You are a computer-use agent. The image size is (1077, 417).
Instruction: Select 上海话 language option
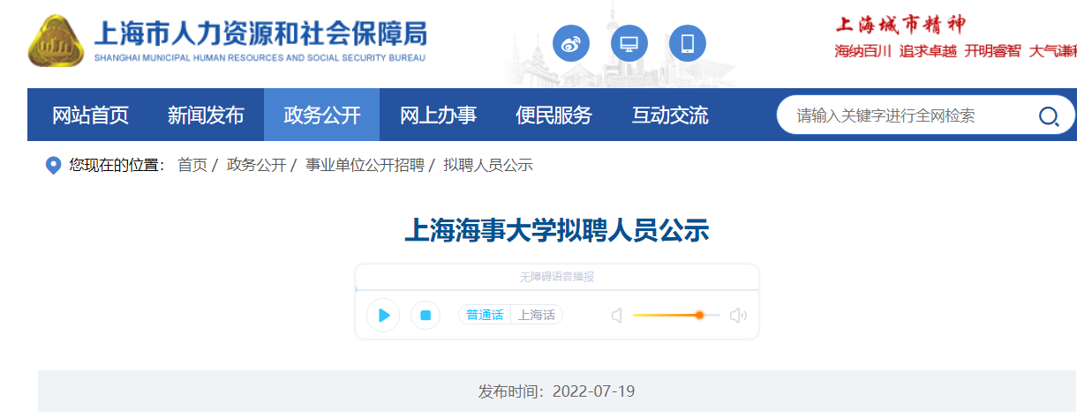(x=537, y=315)
